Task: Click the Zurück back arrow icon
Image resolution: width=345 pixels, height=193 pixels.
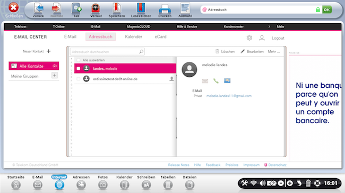Action: click(x=39, y=8)
